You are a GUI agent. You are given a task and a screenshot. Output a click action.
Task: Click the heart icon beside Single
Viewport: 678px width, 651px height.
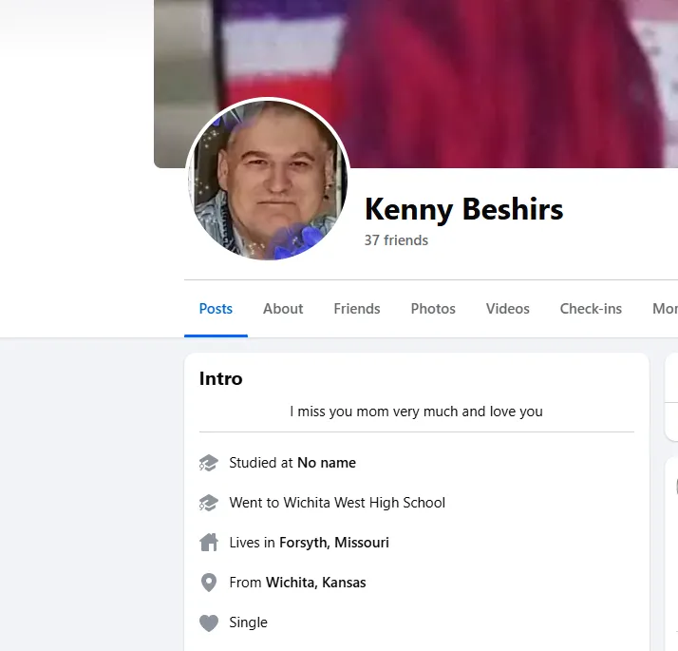(x=209, y=622)
